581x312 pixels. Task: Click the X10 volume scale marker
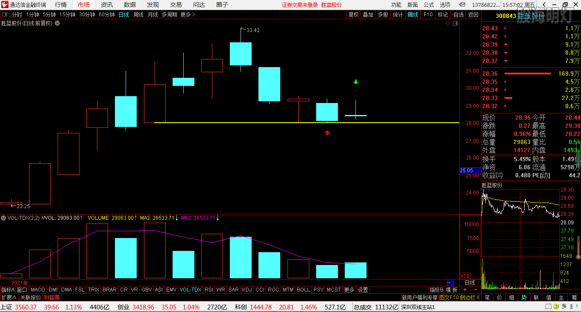[x=465, y=276]
